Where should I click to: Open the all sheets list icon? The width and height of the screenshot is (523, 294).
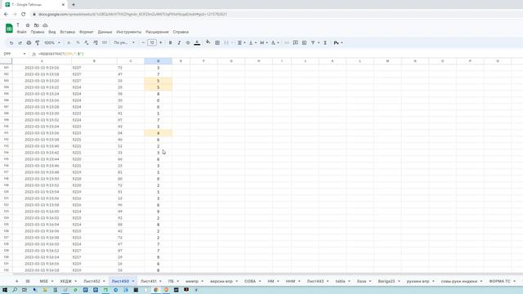(x=28, y=281)
